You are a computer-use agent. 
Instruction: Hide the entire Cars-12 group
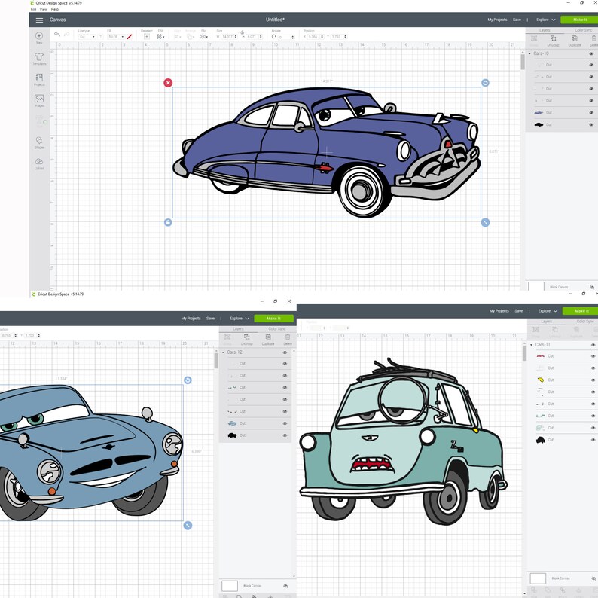pyautogui.click(x=285, y=352)
